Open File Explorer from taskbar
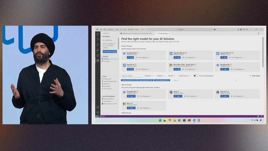 [x=175, y=120]
